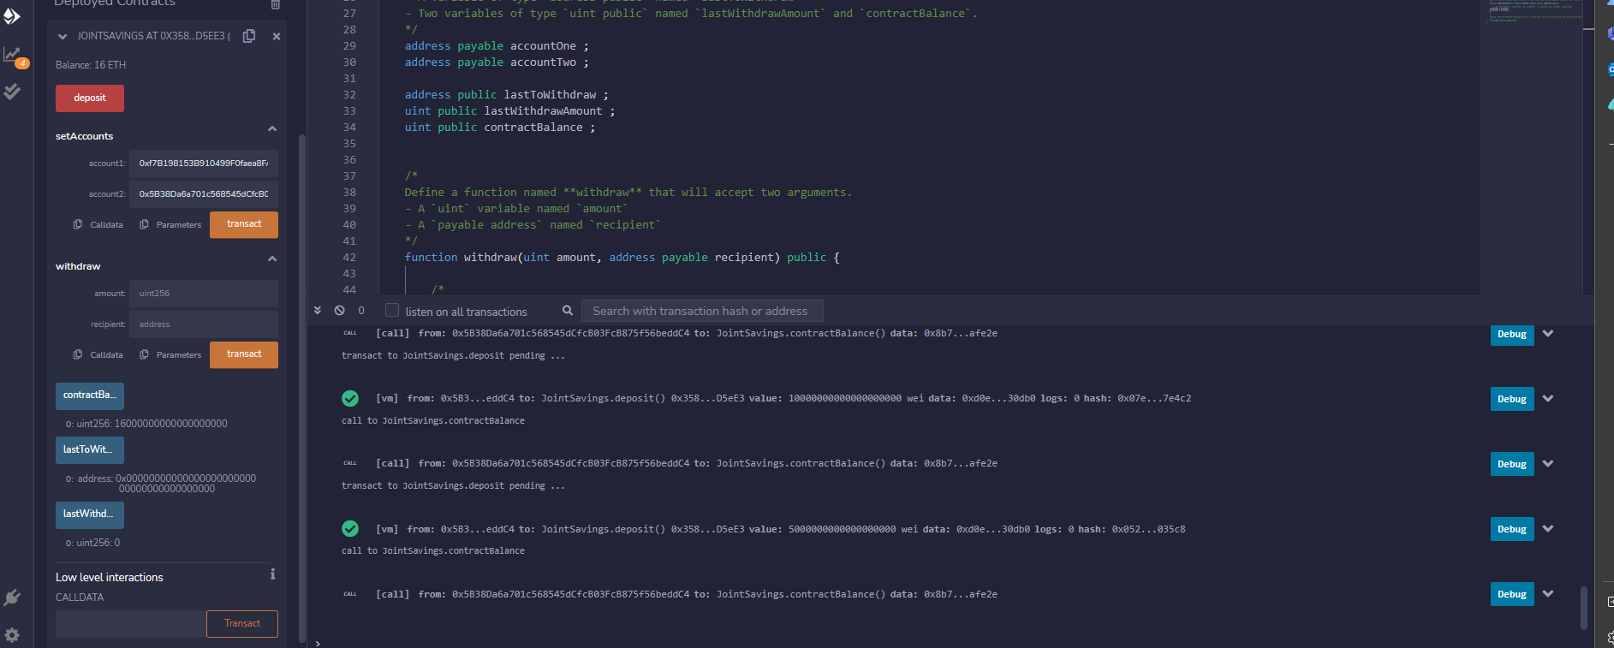Call the contractBalance getter button
The height and width of the screenshot is (648, 1614).
click(x=90, y=396)
